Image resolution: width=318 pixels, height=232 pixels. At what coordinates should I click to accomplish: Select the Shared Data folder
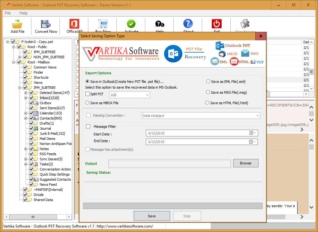43,200
